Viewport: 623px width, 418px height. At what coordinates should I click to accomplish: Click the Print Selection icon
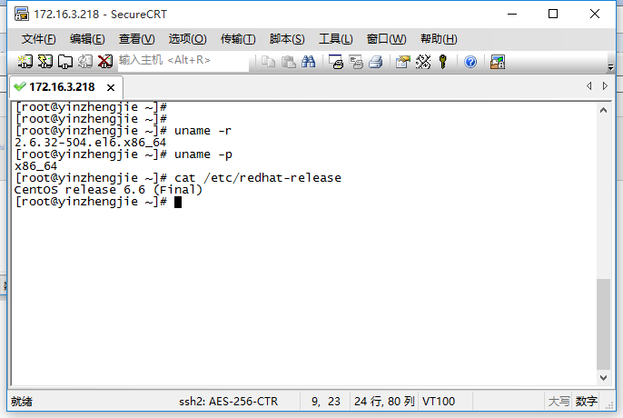point(356,62)
